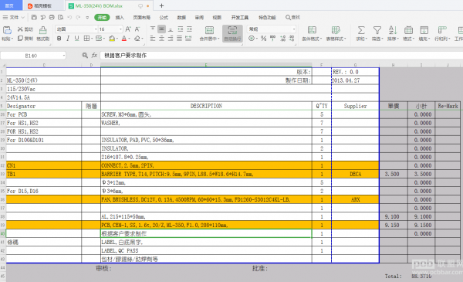Open the font name dropdown
Image resolution: width=463 pixels, height=282 pixels.
pos(96,29)
